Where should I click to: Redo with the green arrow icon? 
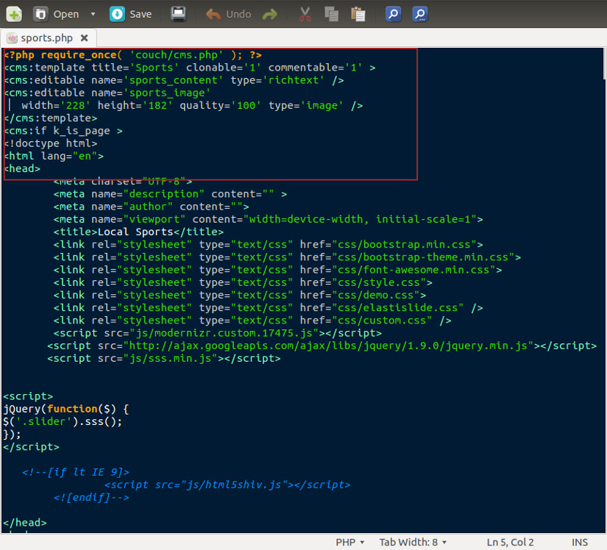270,14
